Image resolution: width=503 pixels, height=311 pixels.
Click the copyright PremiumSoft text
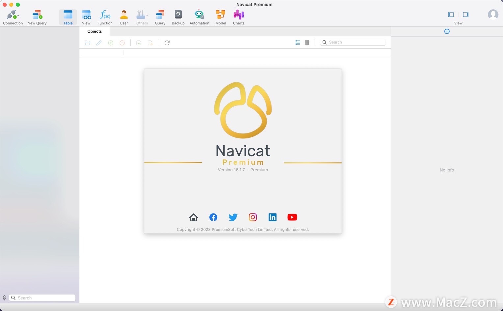pyautogui.click(x=243, y=230)
